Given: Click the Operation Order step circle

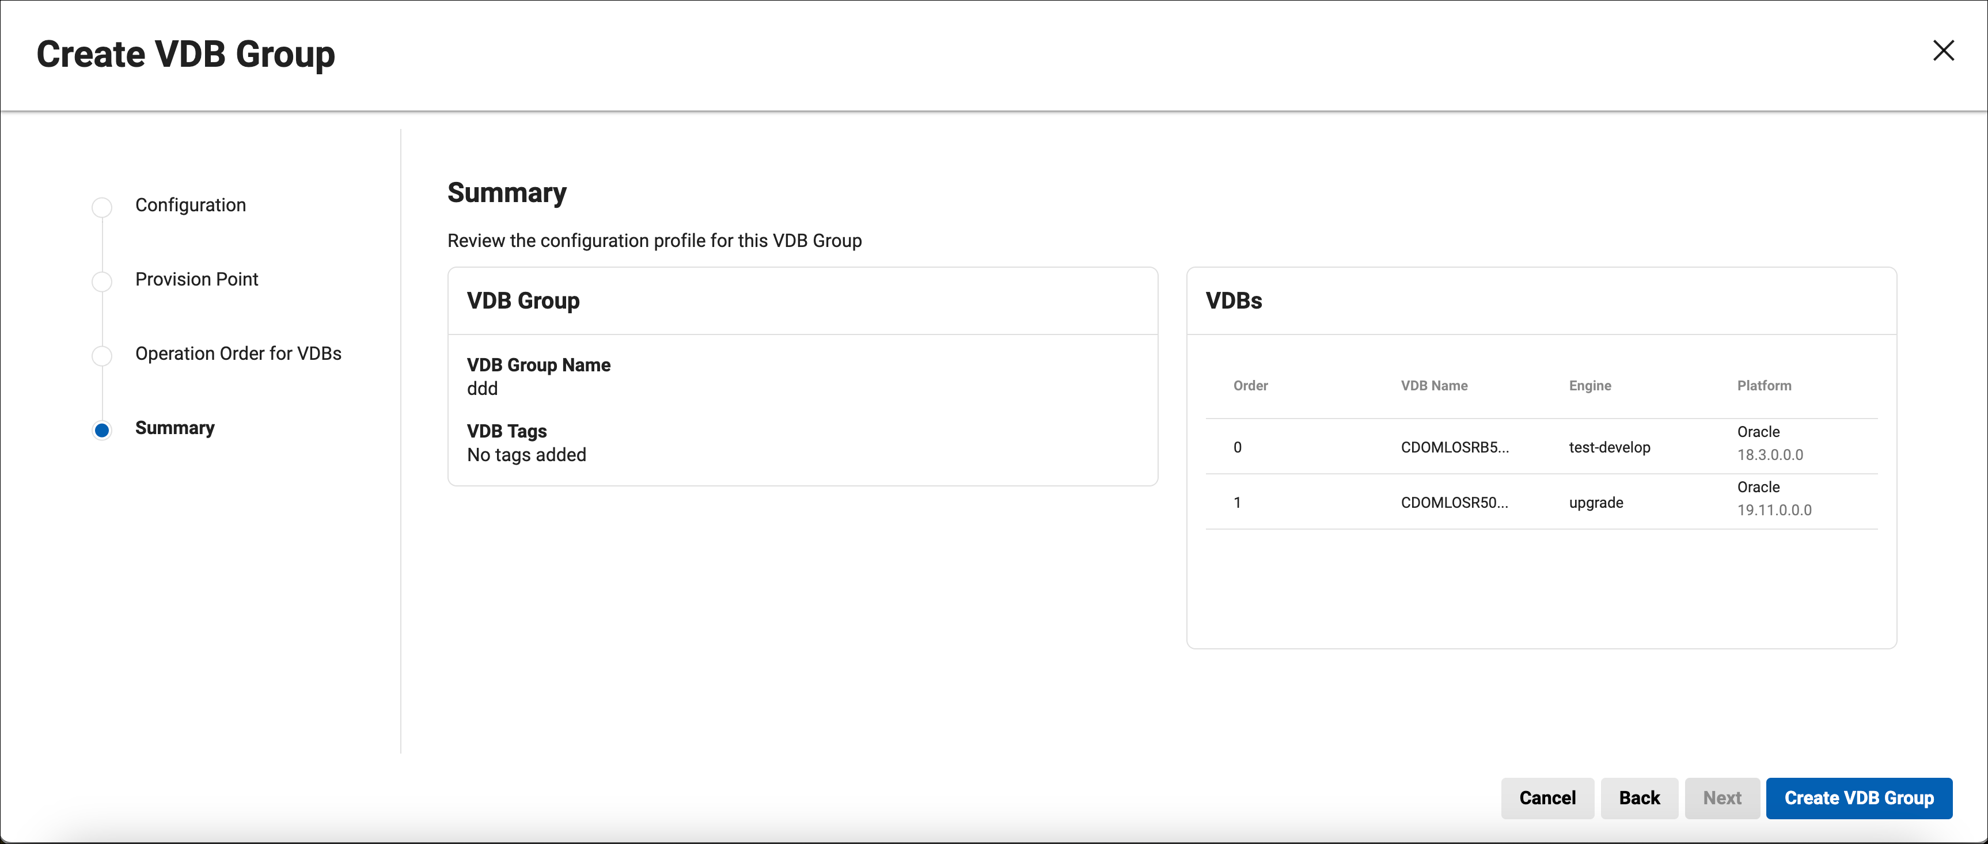Looking at the screenshot, I should [x=102, y=355].
